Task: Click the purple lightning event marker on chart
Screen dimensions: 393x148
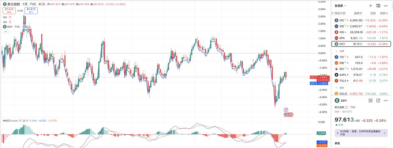Action: point(286,110)
